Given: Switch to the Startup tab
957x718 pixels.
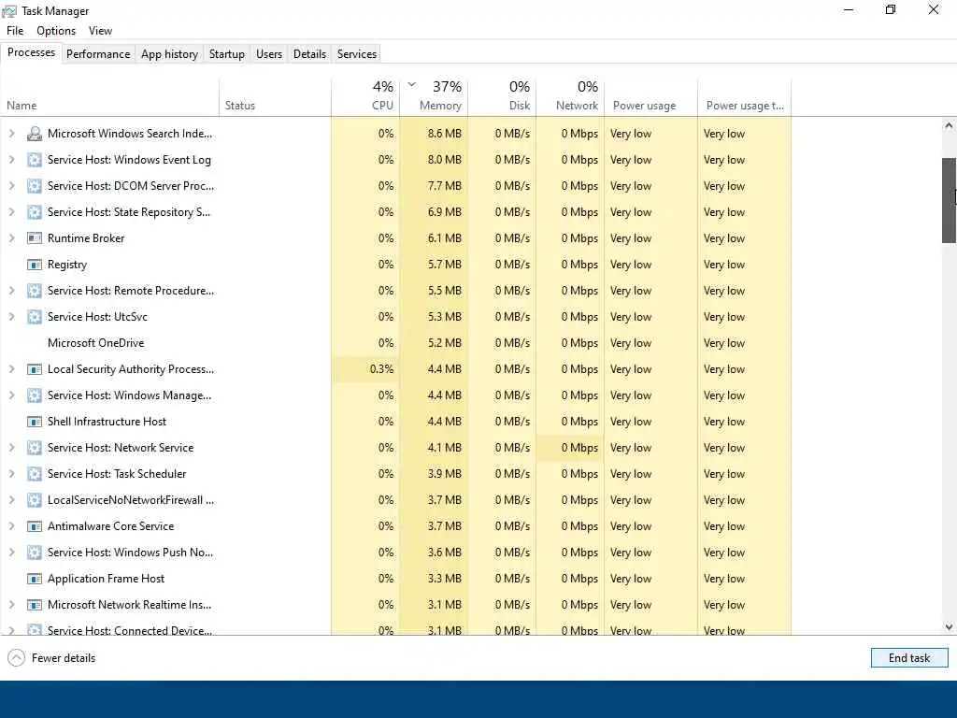Looking at the screenshot, I should click(x=226, y=53).
